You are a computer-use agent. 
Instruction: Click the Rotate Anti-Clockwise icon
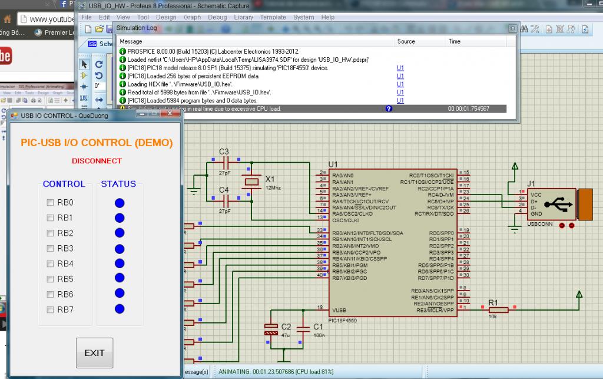tap(99, 75)
